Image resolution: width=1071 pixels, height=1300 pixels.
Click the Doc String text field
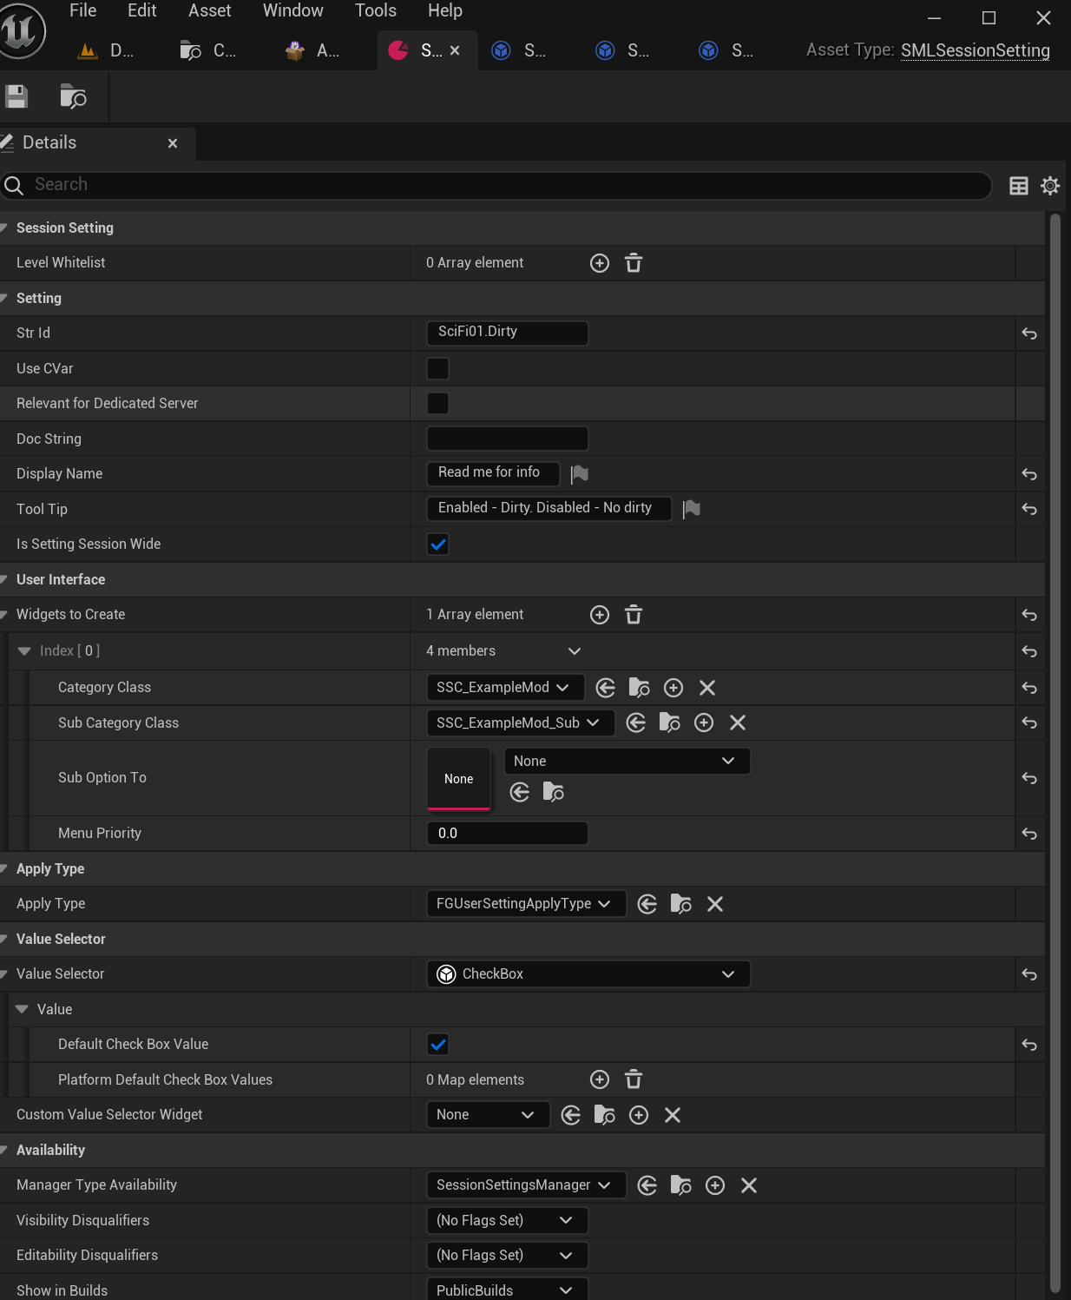point(508,439)
